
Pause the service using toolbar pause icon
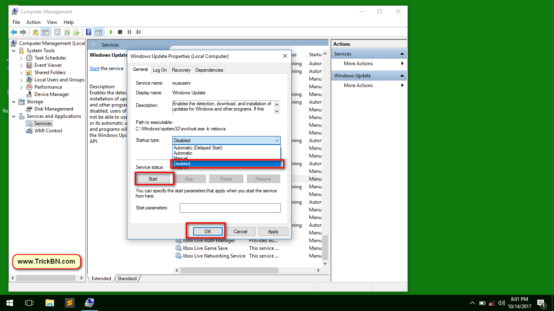(x=129, y=32)
